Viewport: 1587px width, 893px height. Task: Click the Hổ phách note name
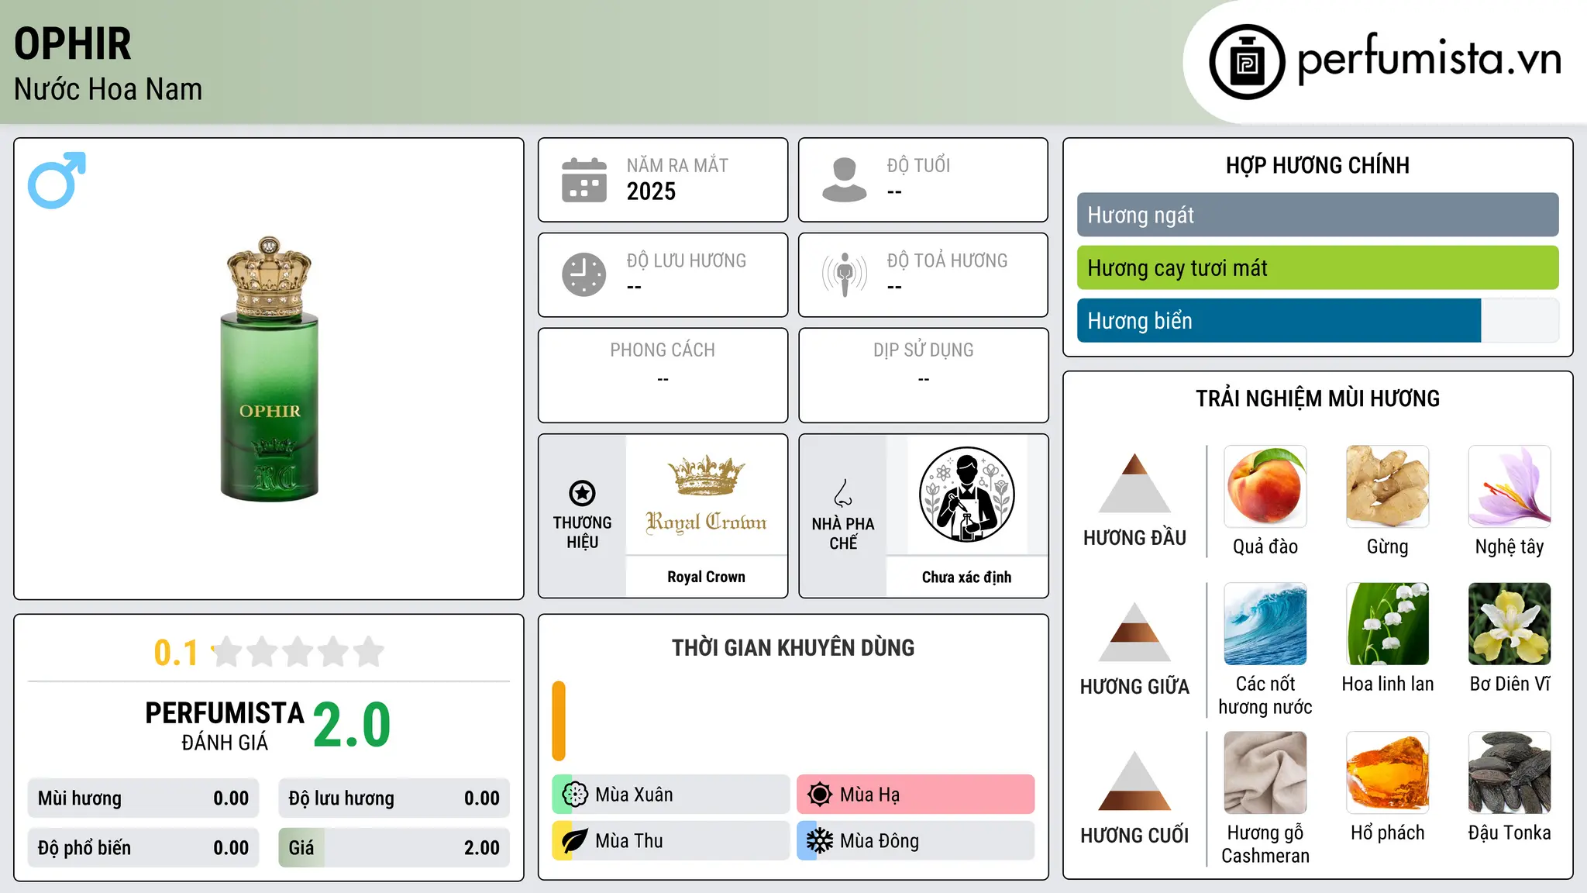pyautogui.click(x=1387, y=833)
